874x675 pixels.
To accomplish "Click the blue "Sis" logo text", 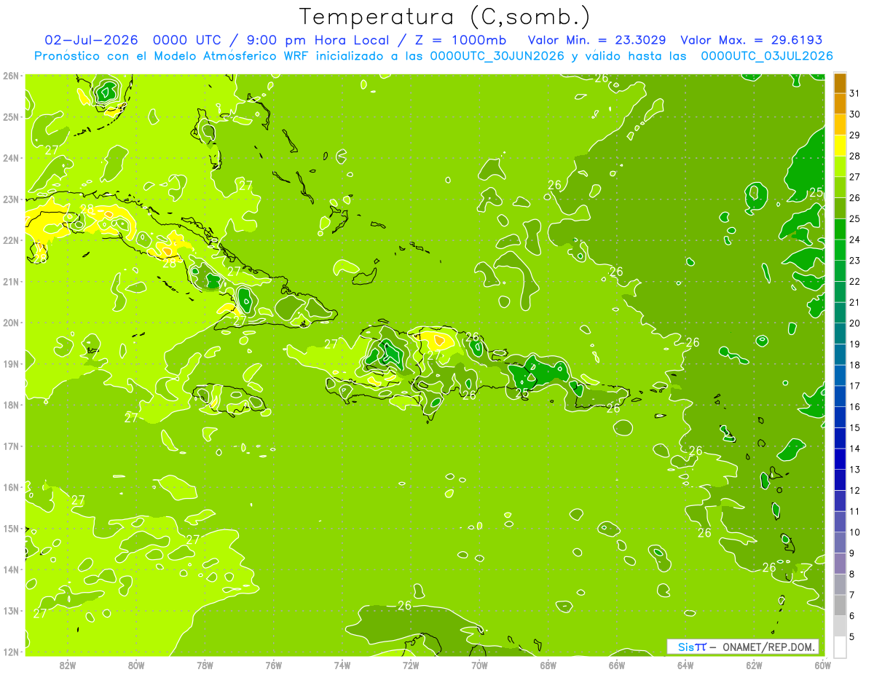I will (x=686, y=647).
